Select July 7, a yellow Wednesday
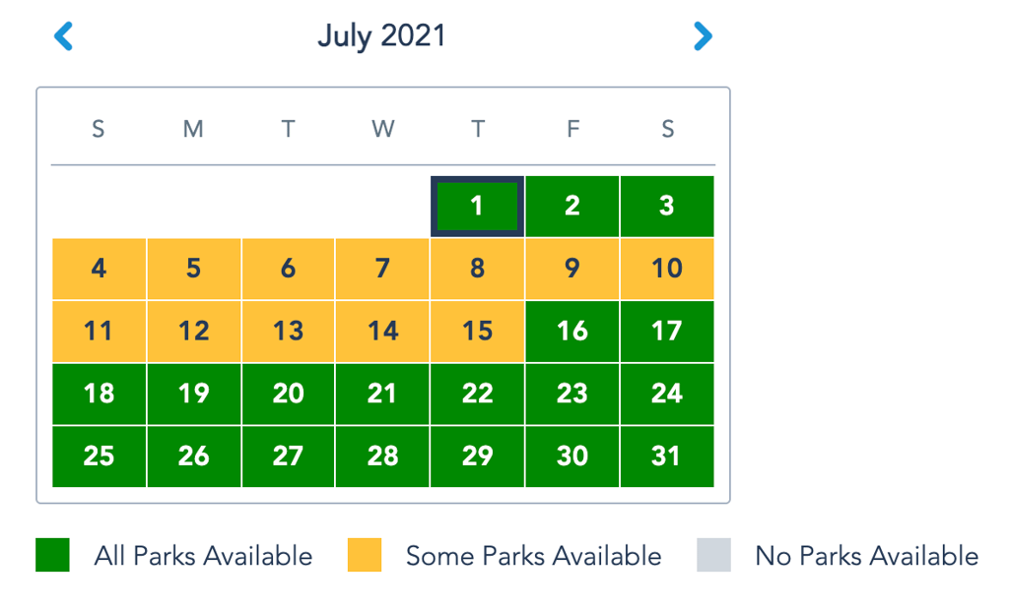This screenshot has height=609, width=1009. pos(382,269)
